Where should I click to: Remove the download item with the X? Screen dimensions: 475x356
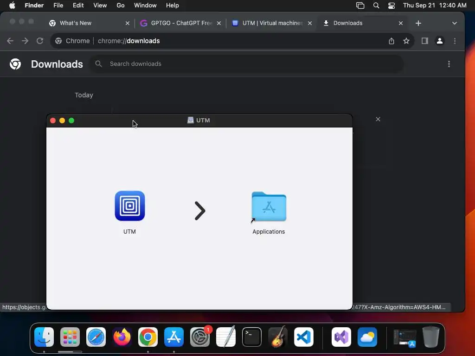(x=378, y=119)
